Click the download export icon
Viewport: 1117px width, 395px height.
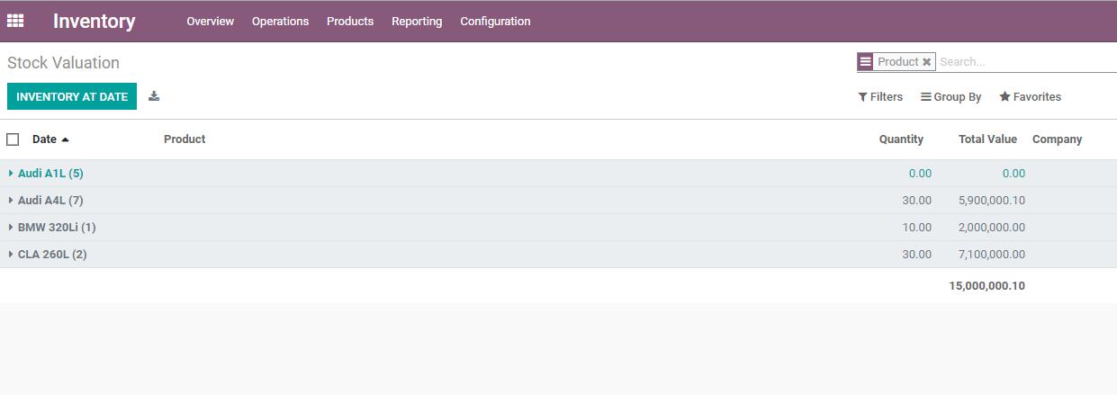pos(154,96)
